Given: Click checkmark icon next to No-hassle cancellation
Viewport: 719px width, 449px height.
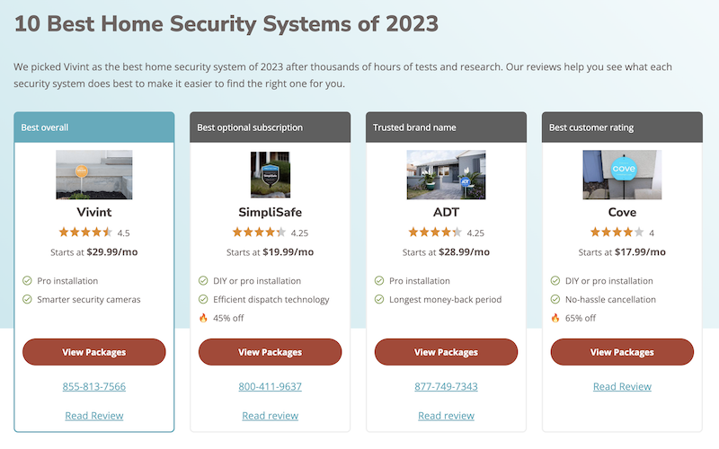Looking at the screenshot, I should (x=555, y=300).
